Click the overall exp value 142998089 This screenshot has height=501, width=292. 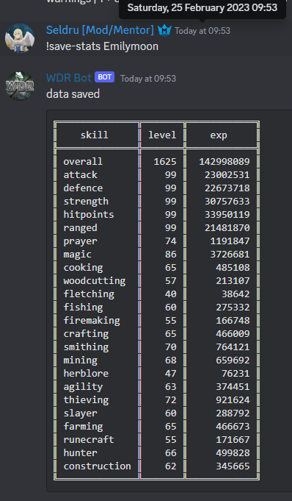225,162
